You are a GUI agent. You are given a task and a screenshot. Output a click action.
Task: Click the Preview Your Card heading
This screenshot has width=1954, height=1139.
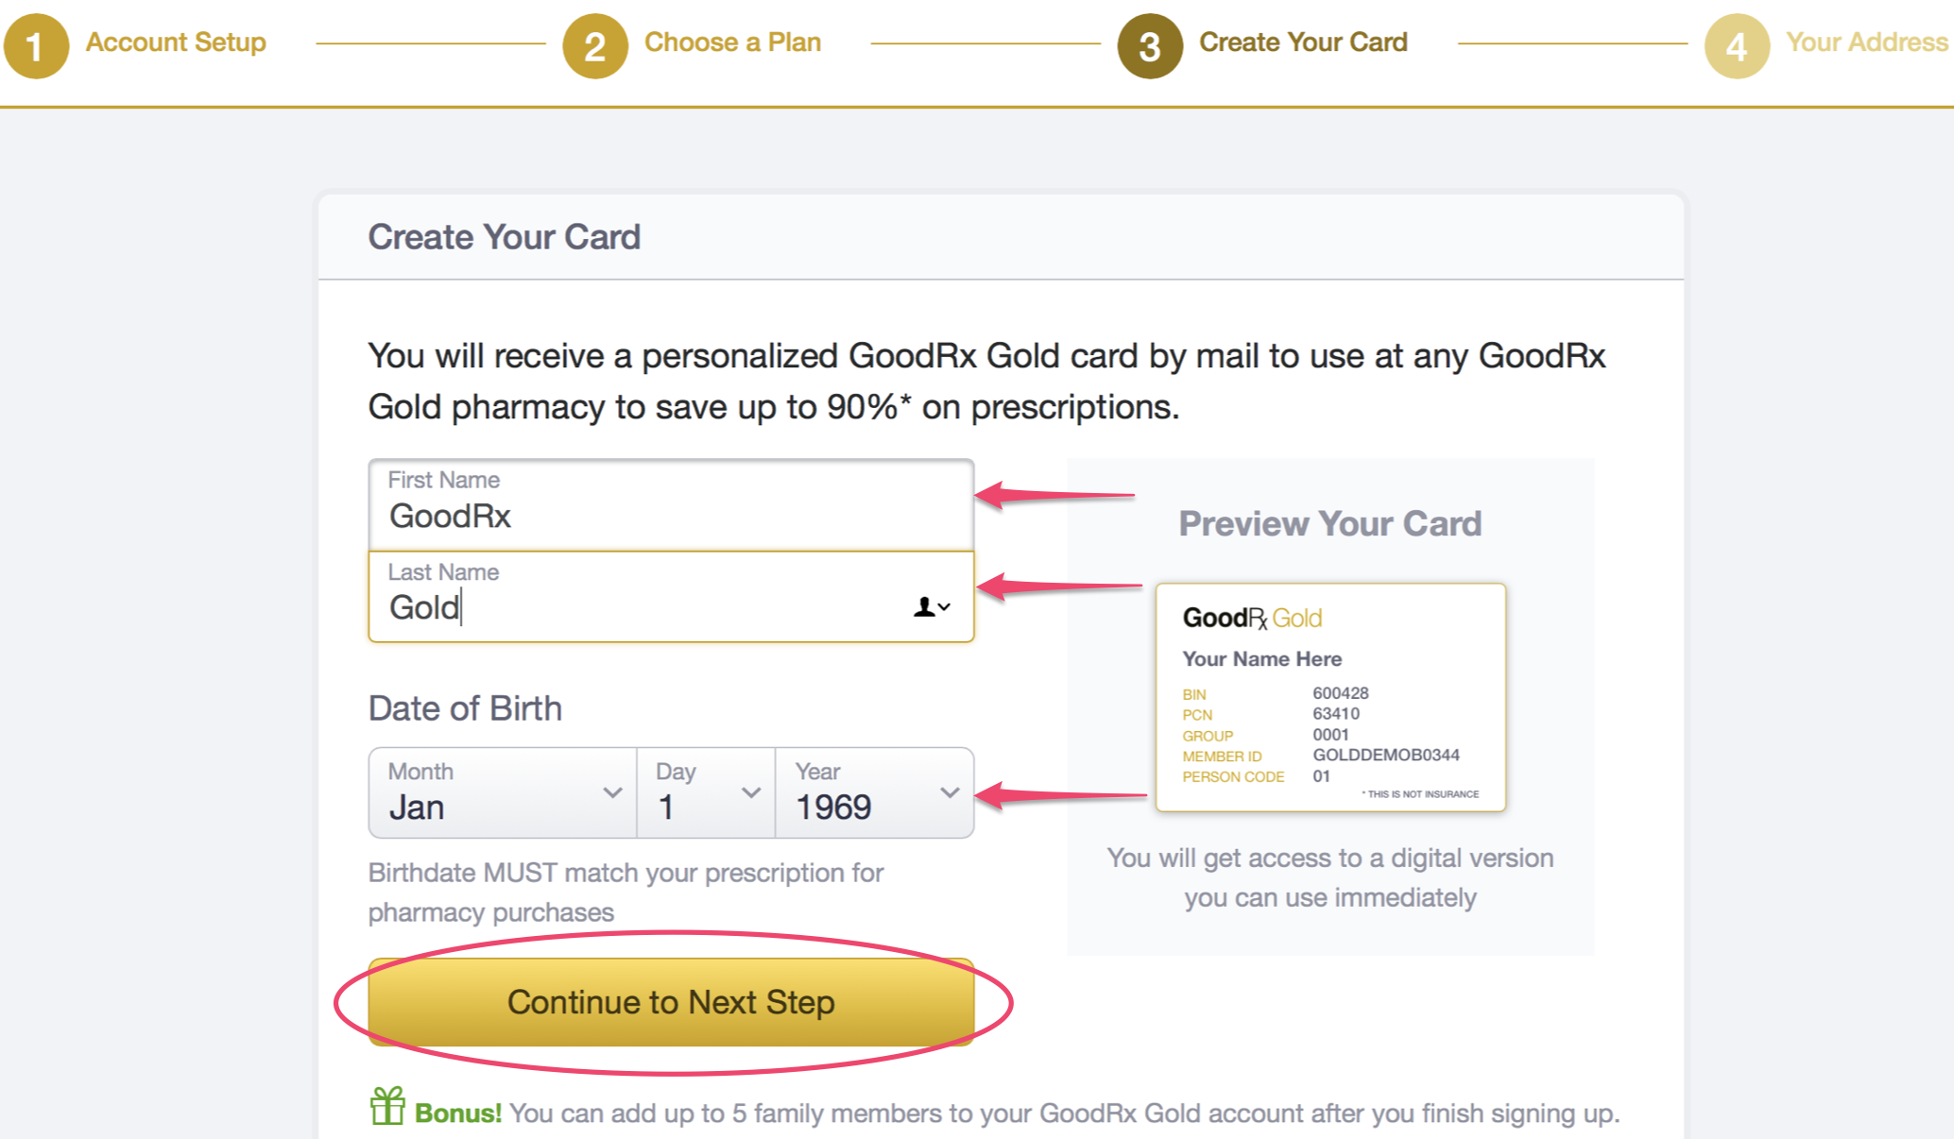[x=1330, y=523]
